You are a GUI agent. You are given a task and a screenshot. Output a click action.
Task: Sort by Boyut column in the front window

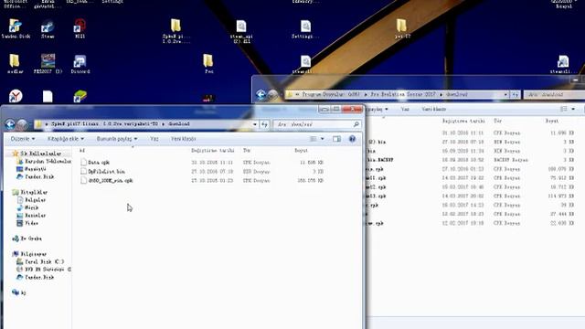click(x=302, y=150)
